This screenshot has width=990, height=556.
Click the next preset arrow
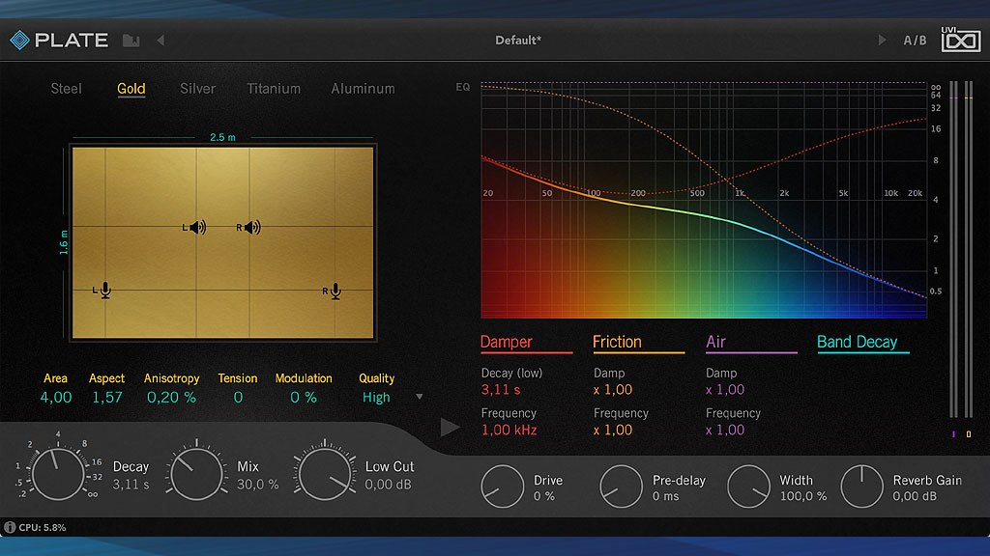[881, 41]
